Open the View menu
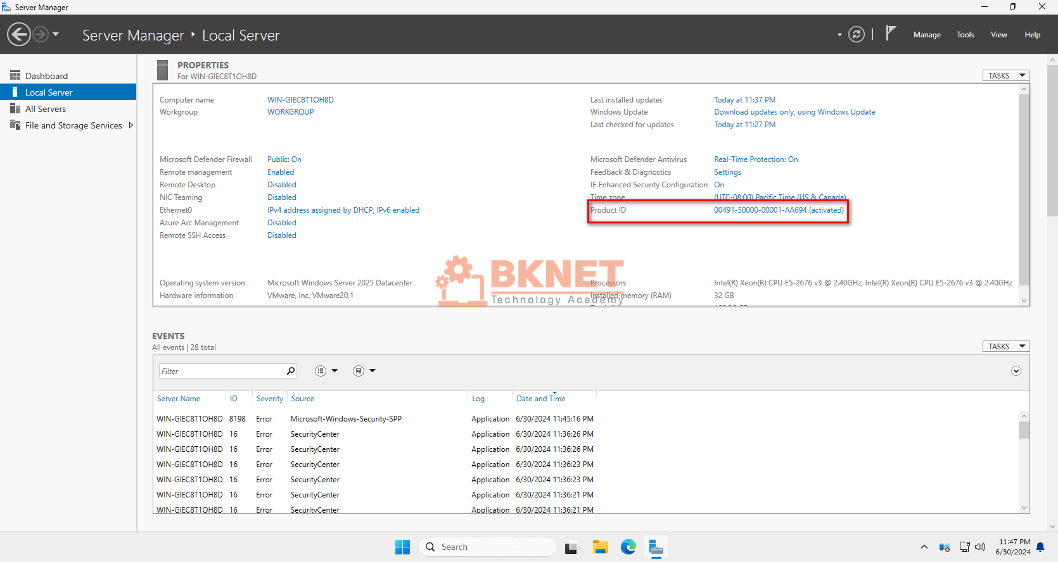Viewport: 1058px width, 562px height. pos(999,35)
